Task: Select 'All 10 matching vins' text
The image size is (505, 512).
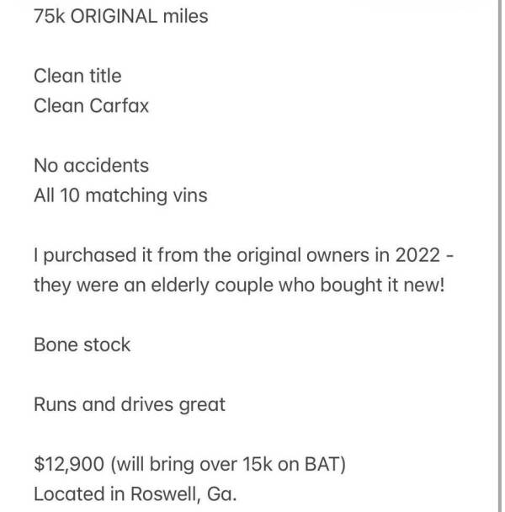Action: [120, 195]
